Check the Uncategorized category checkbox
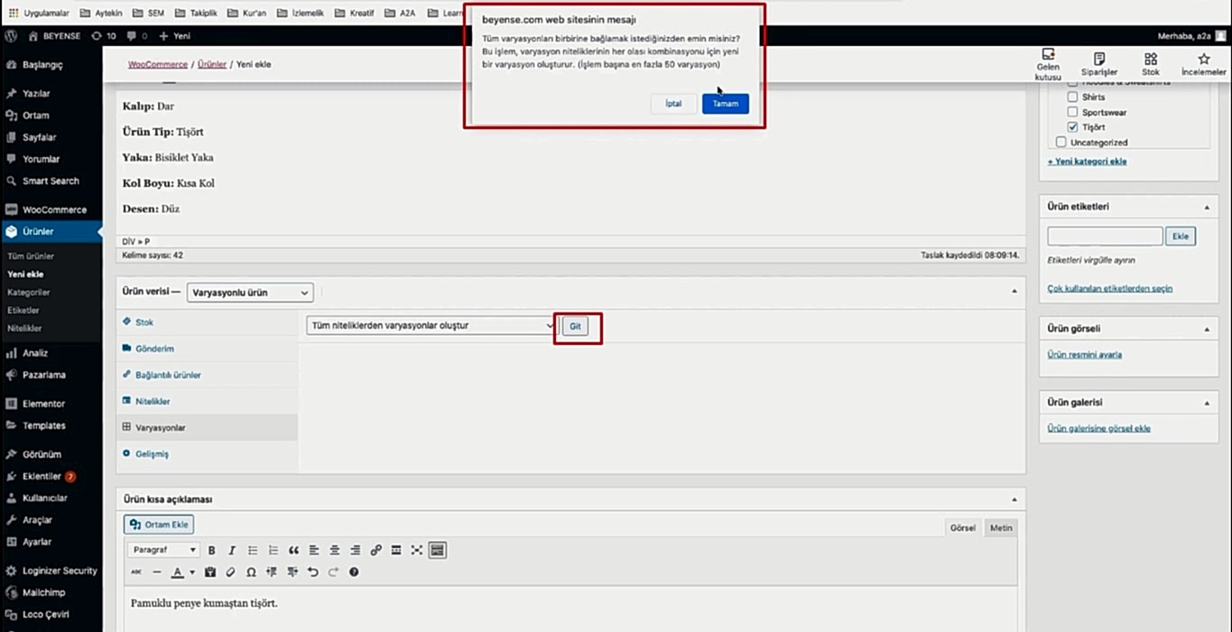This screenshot has height=632, width=1232. 1061,142
